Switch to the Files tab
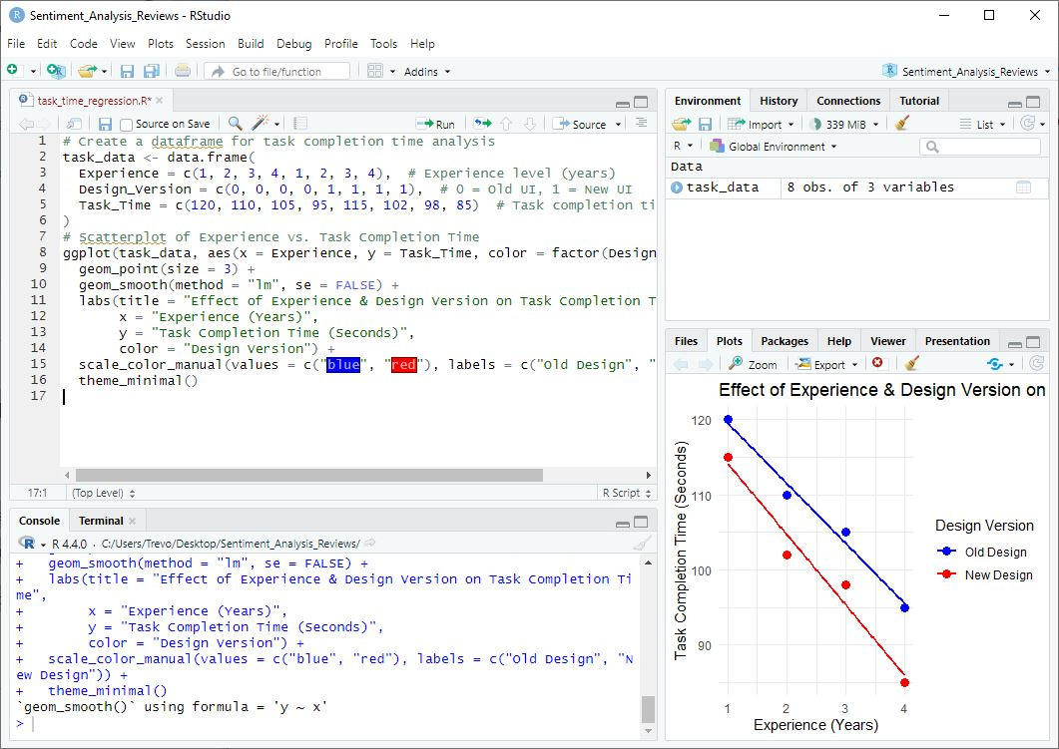 point(686,341)
